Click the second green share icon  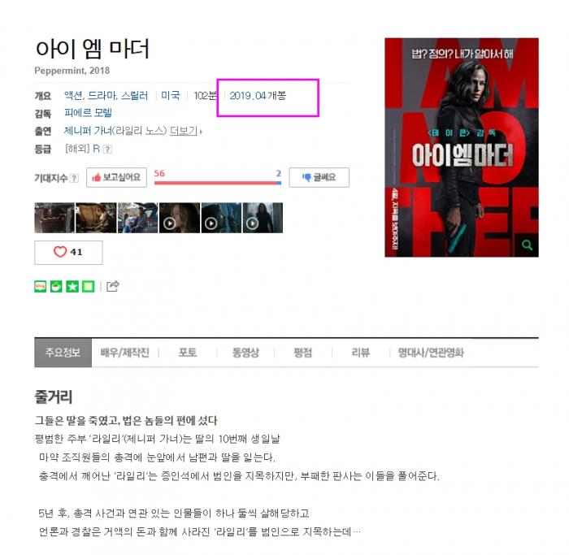tap(56, 287)
